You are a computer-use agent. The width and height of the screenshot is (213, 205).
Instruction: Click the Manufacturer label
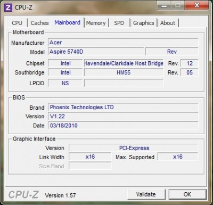tap(28, 43)
